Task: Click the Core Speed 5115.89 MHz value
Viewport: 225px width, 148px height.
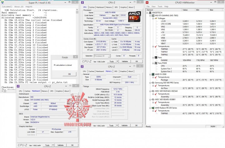Action: (x=101, y=41)
